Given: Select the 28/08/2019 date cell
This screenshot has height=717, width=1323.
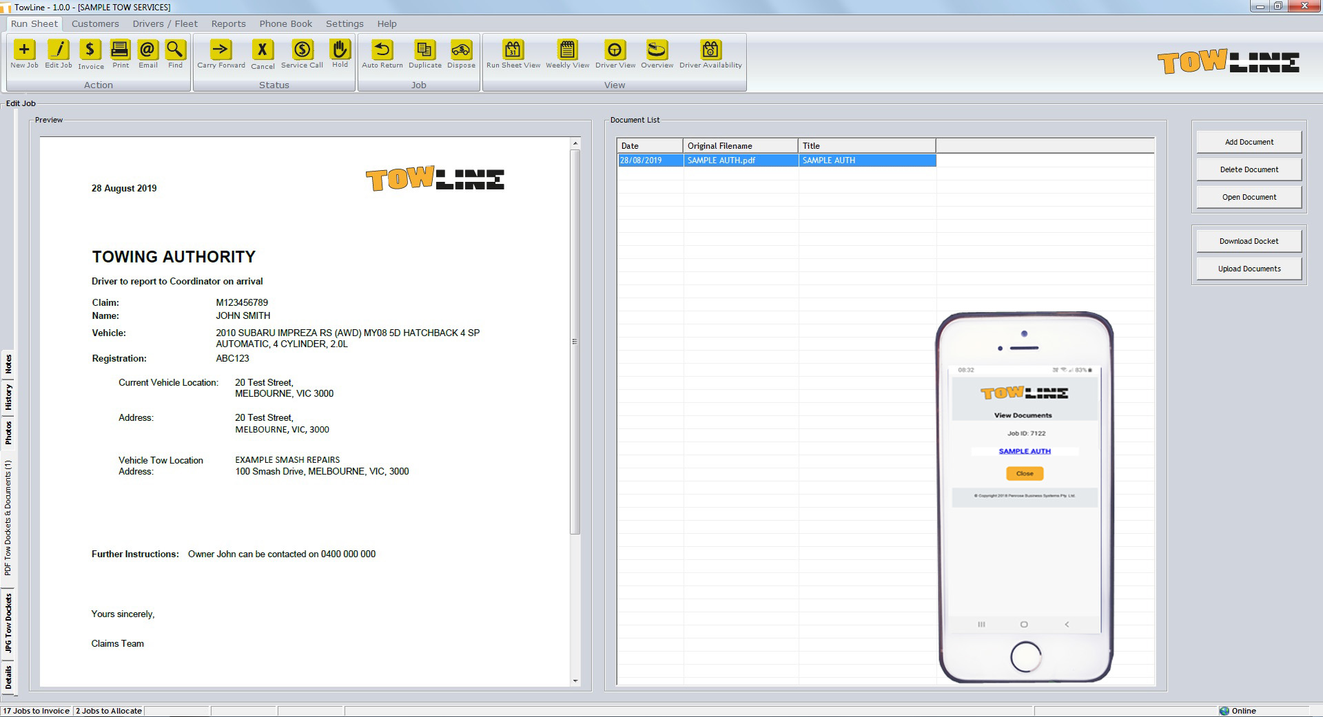Looking at the screenshot, I should click(650, 160).
